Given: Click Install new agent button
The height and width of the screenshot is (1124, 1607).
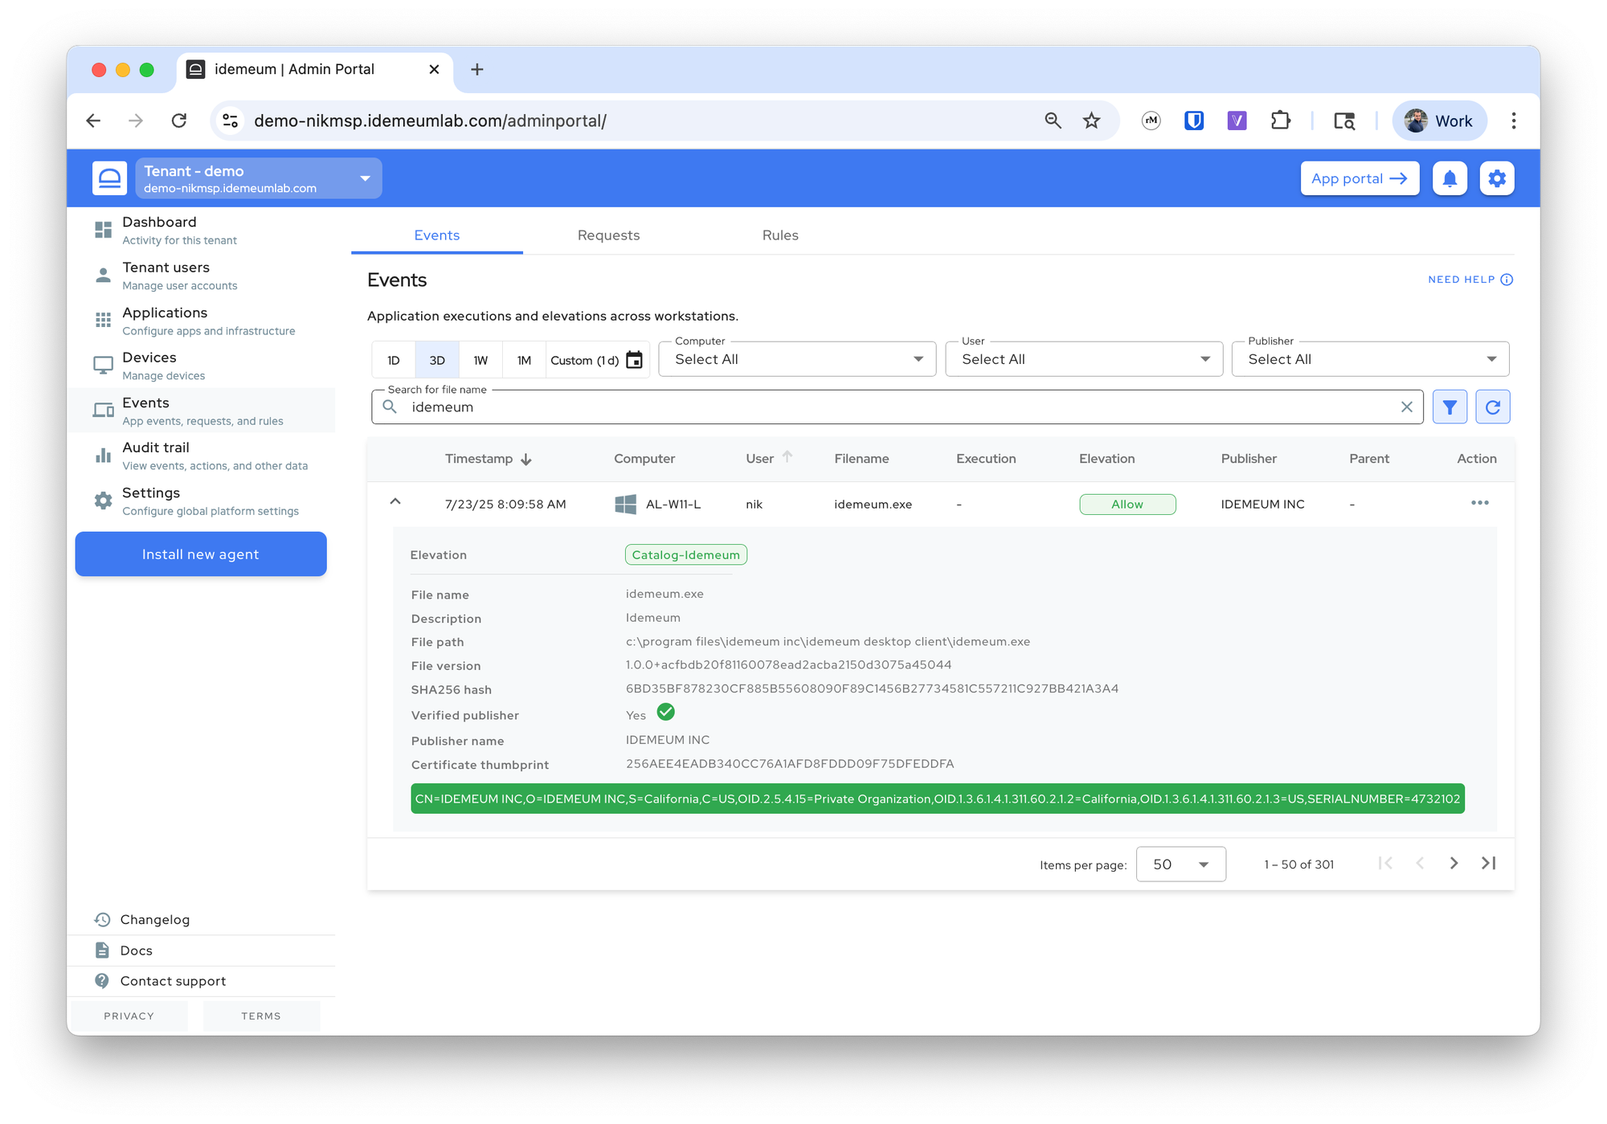Looking at the screenshot, I should 201,554.
